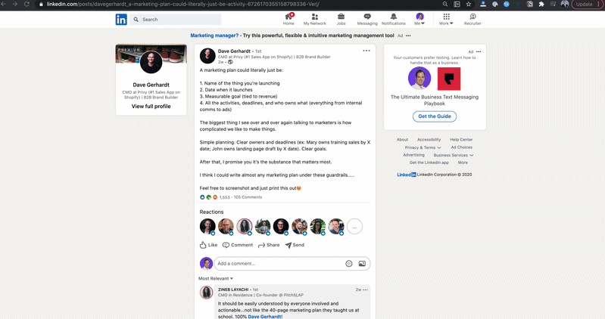Viewport: 605px width, 319px height.
Task: Click Get the LinkedIn app link
Action: tap(429, 163)
